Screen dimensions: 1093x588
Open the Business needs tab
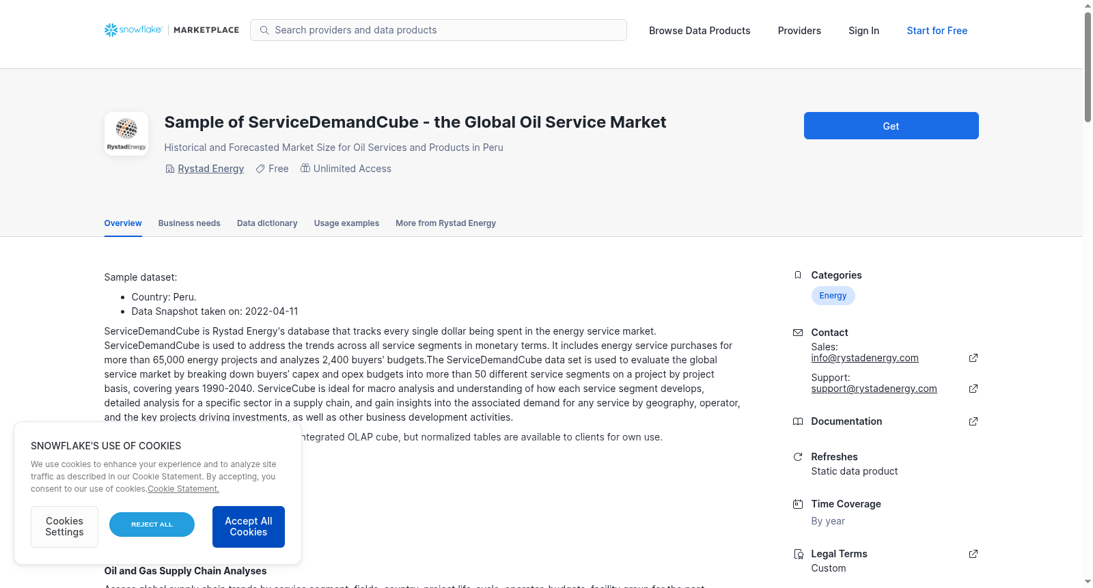click(x=189, y=223)
